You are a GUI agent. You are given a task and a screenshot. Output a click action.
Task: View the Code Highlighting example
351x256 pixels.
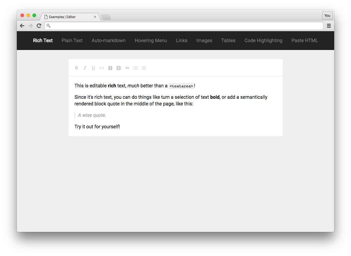click(263, 41)
